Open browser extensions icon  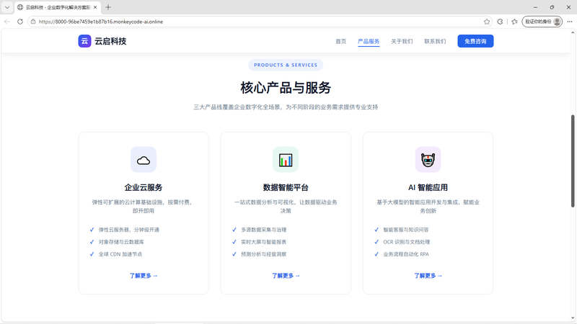coord(500,22)
